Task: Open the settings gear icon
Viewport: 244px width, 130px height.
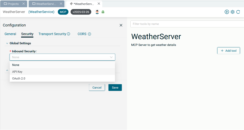Action: tap(233, 12)
